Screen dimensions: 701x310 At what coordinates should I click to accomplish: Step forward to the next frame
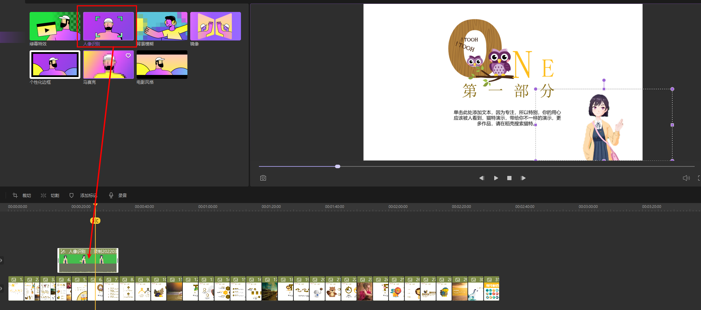click(x=523, y=178)
